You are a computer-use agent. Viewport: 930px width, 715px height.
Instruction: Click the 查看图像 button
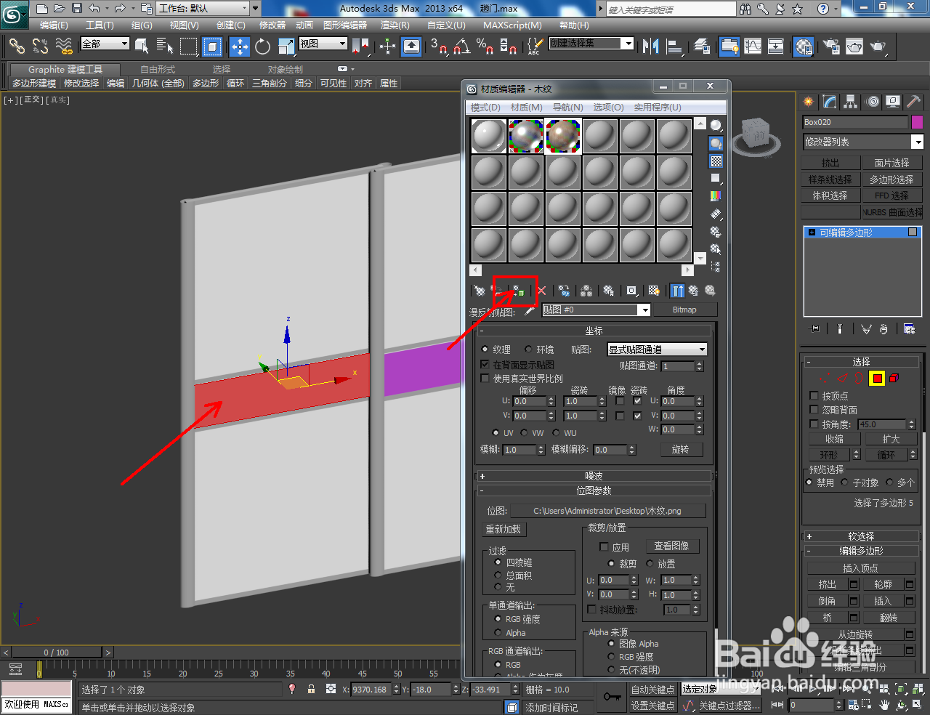672,546
